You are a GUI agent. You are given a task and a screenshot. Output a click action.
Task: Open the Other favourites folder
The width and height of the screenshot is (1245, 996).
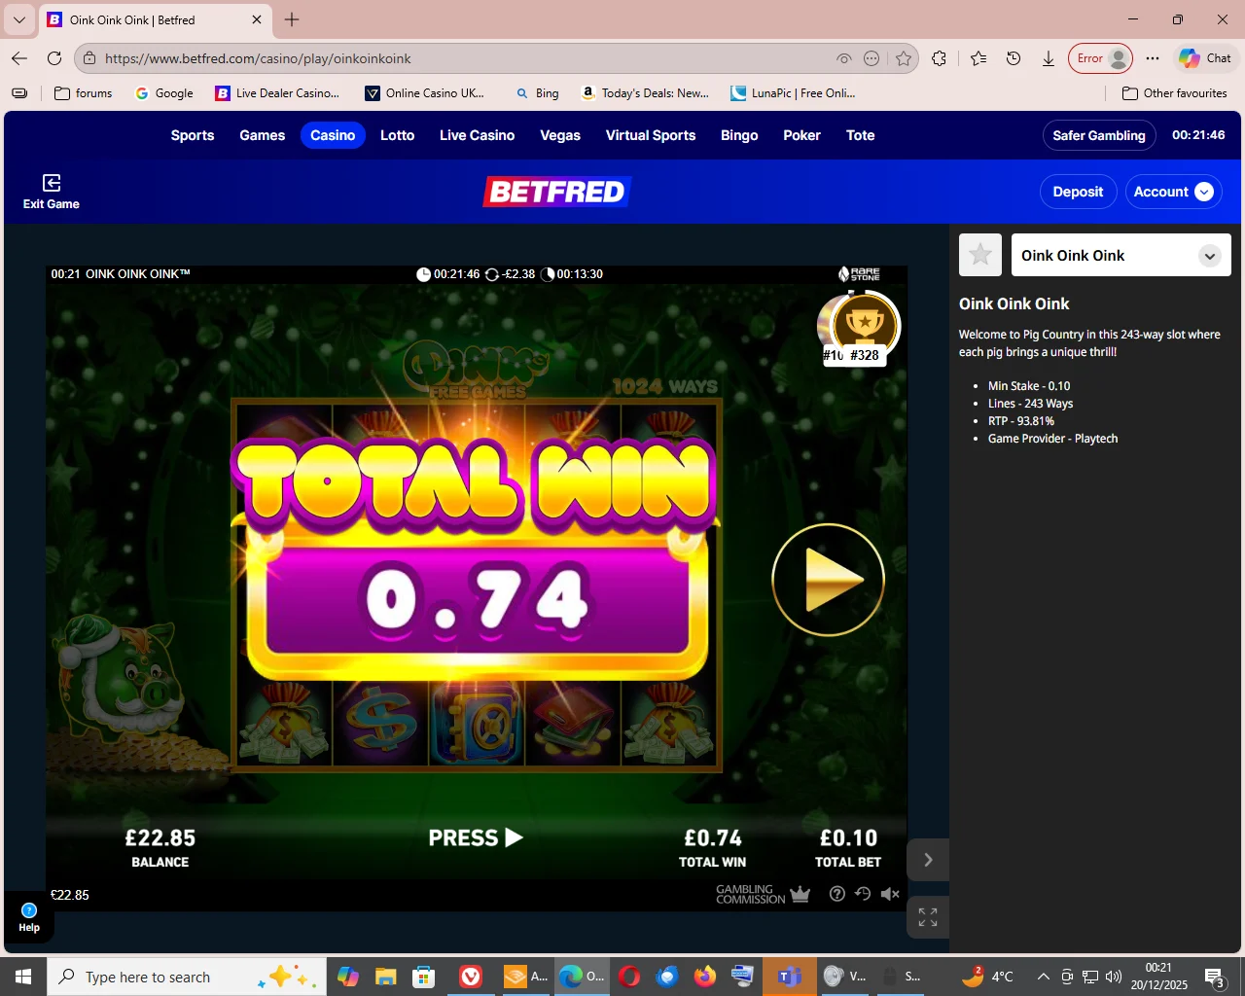1175,93
